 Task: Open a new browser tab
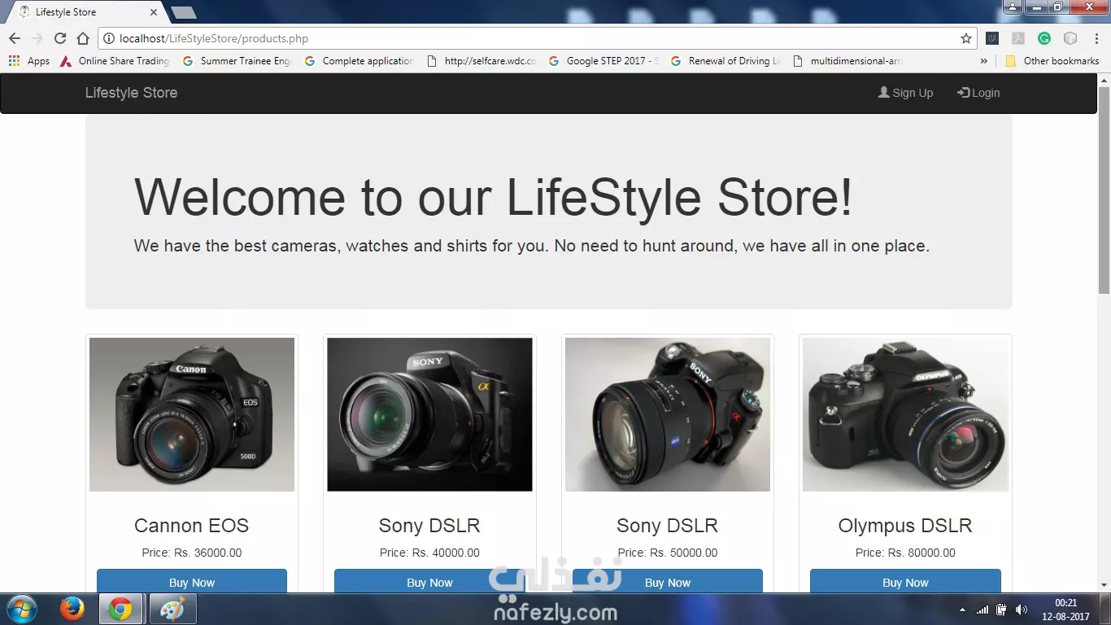click(x=184, y=12)
